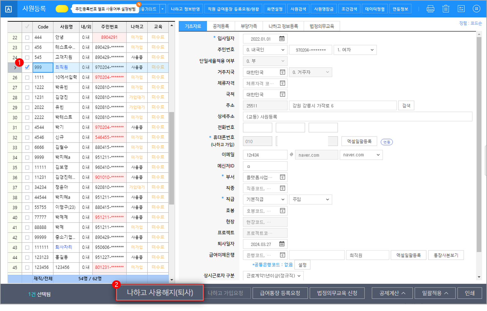Click into the 상세주소 input field
Viewport: 487px width, 311px height.
click(x=357, y=117)
